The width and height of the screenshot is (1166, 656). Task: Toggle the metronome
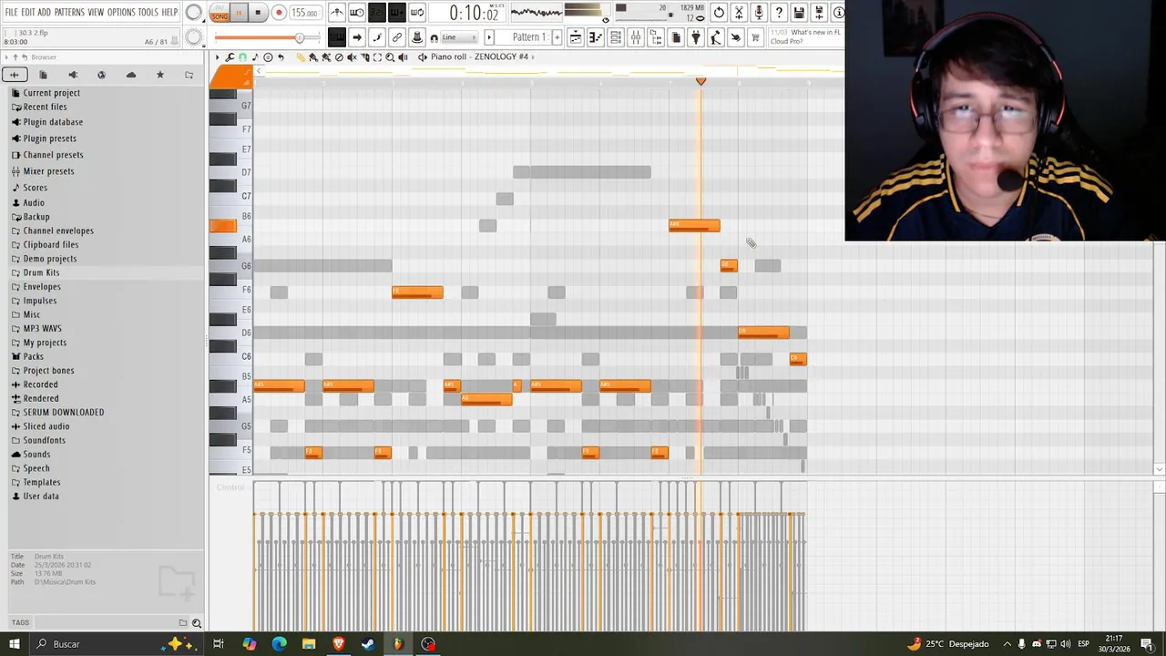[x=337, y=13]
